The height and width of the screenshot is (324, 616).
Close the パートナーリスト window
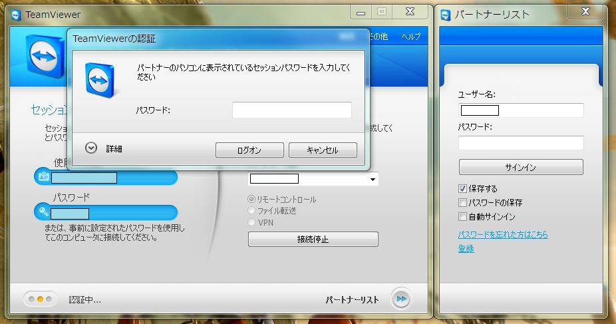(585, 11)
